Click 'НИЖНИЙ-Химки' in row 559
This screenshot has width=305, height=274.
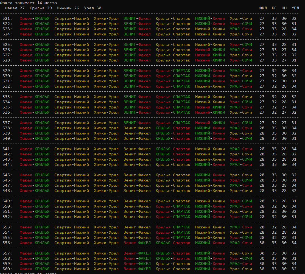click(210, 264)
